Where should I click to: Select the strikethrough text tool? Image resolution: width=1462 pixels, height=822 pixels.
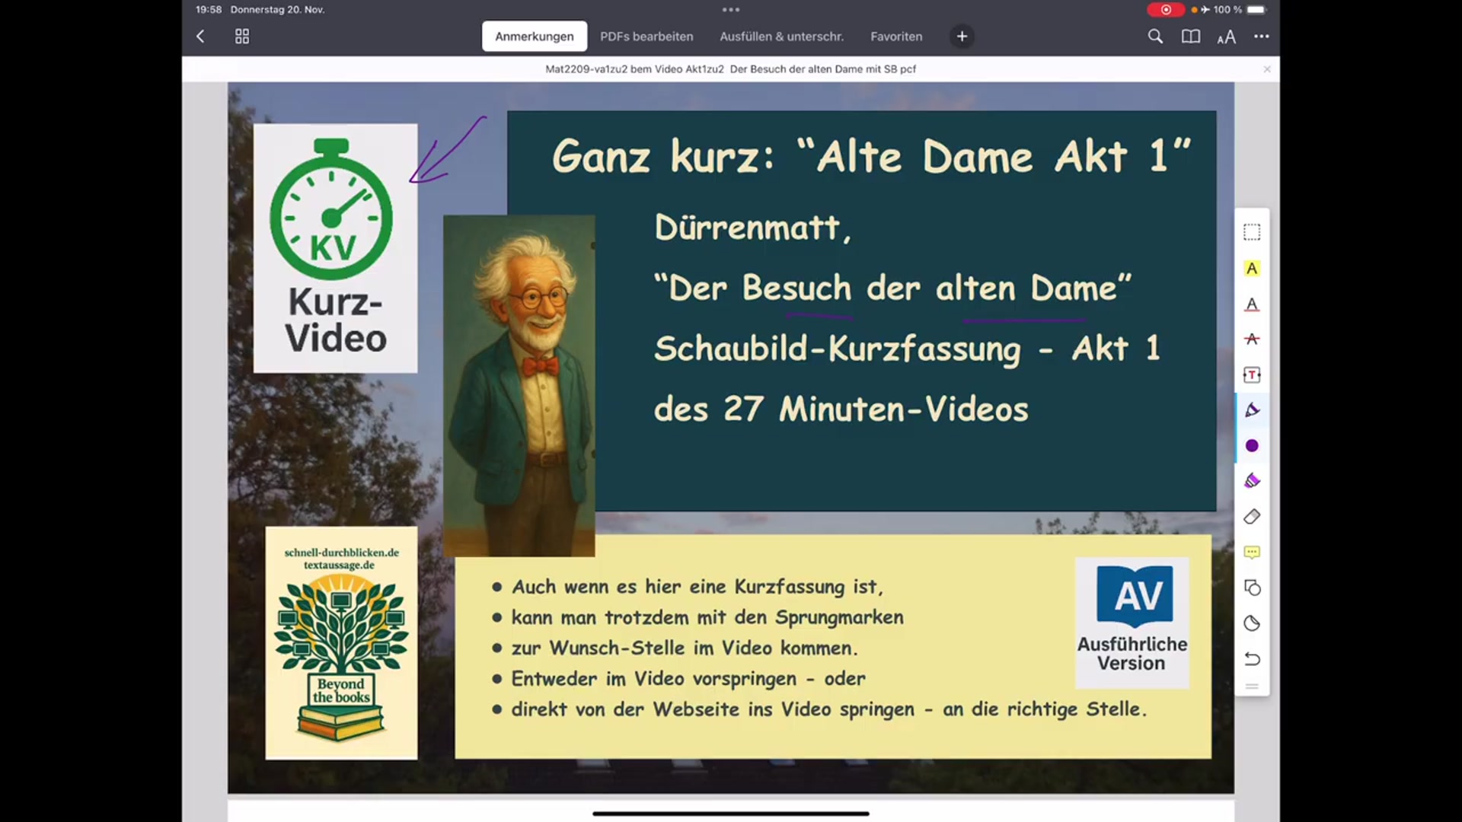coord(1252,339)
